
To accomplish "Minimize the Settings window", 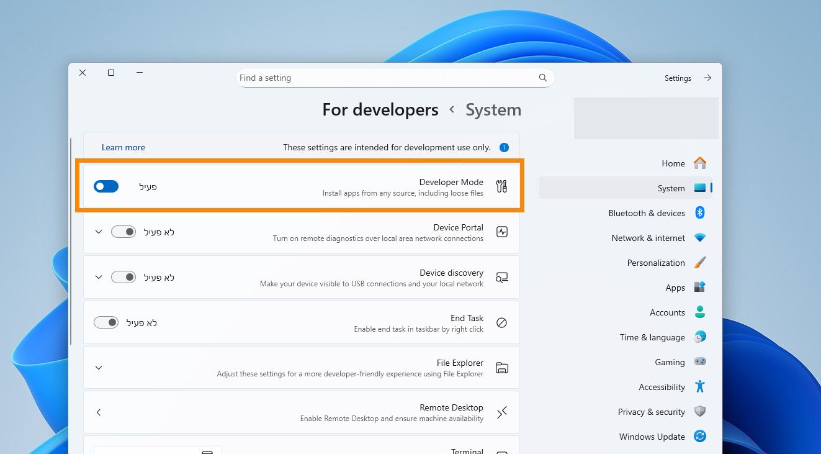I will tap(140, 73).
